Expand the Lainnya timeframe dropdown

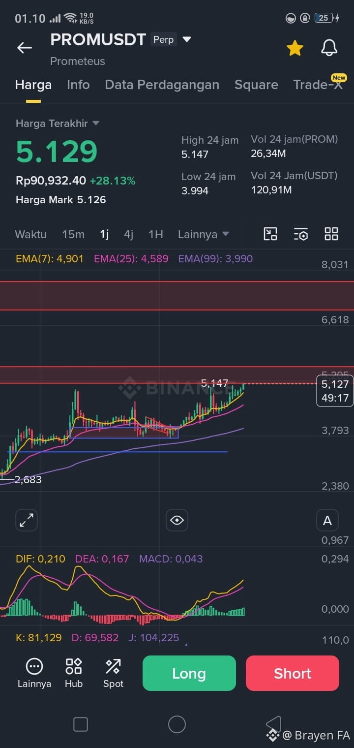204,234
